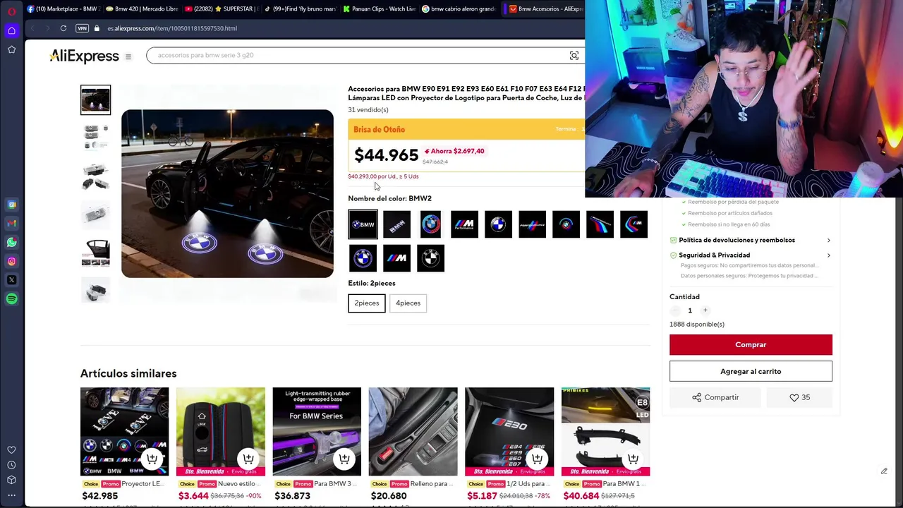Open the extensions cube icon
The width and height of the screenshot is (903, 508).
11,480
